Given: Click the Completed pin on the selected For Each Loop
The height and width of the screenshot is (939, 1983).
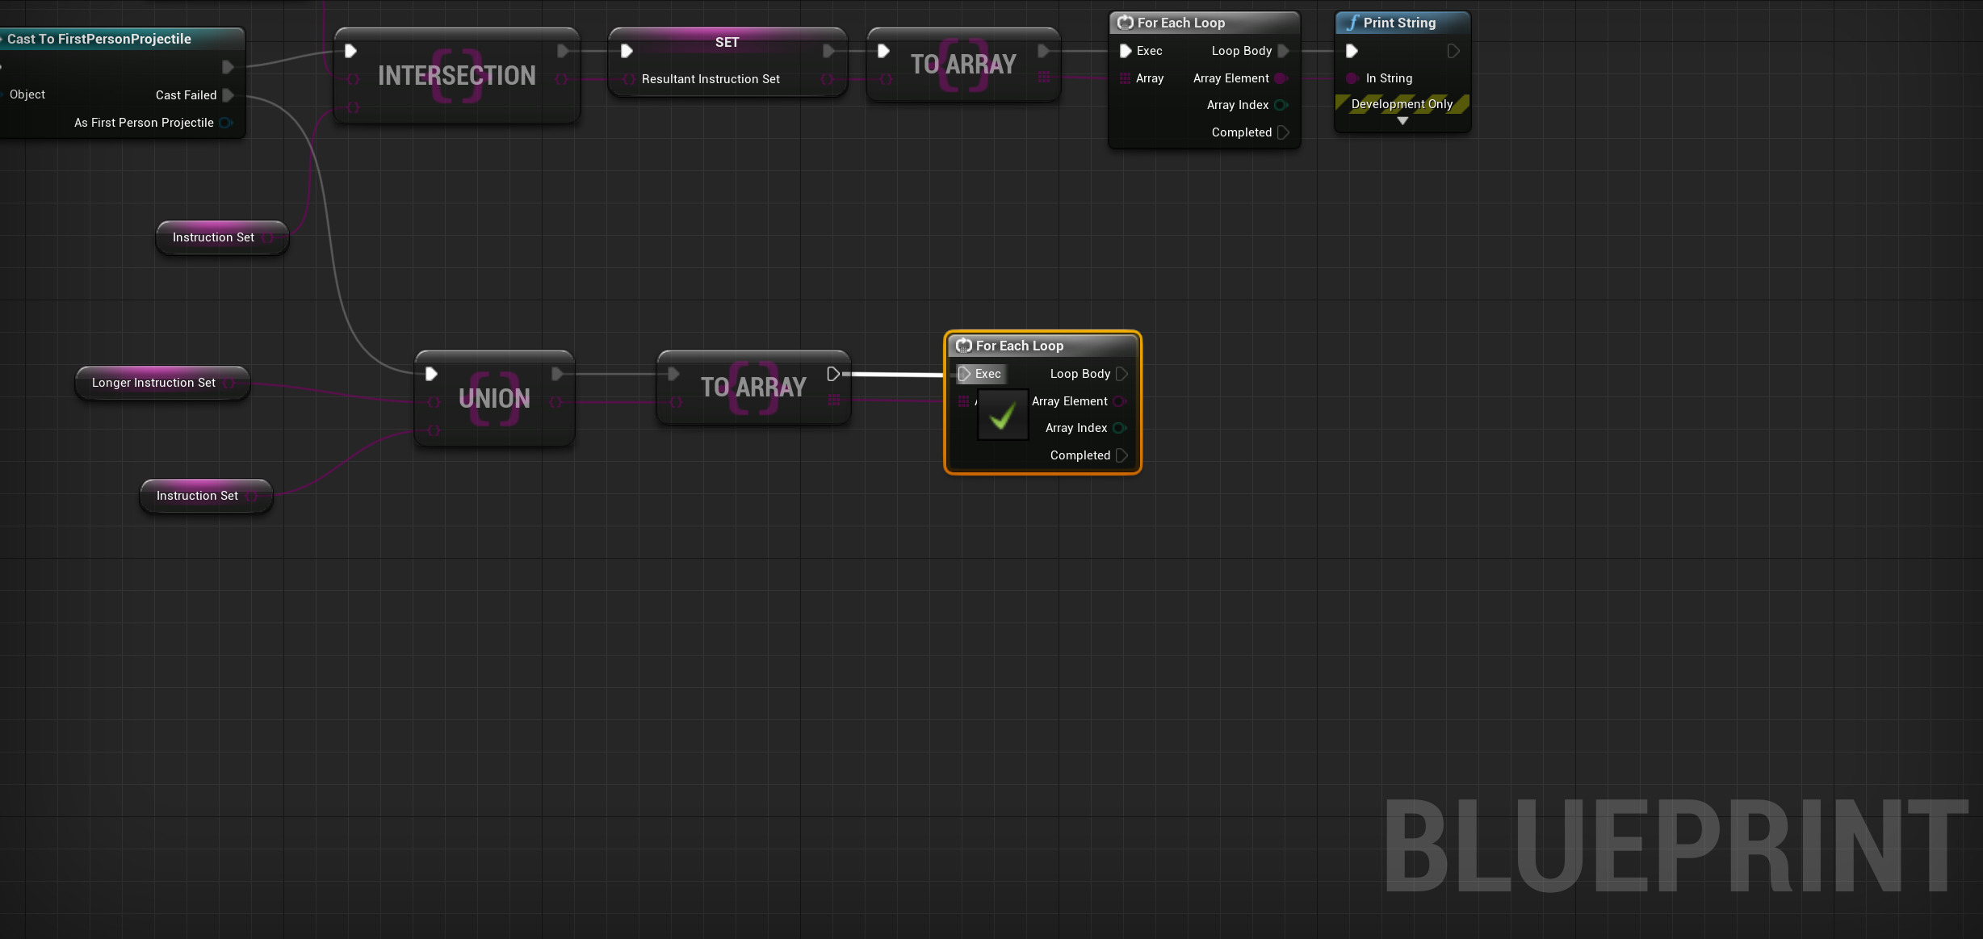Looking at the screenshot, I should [x=1122, y=455].
